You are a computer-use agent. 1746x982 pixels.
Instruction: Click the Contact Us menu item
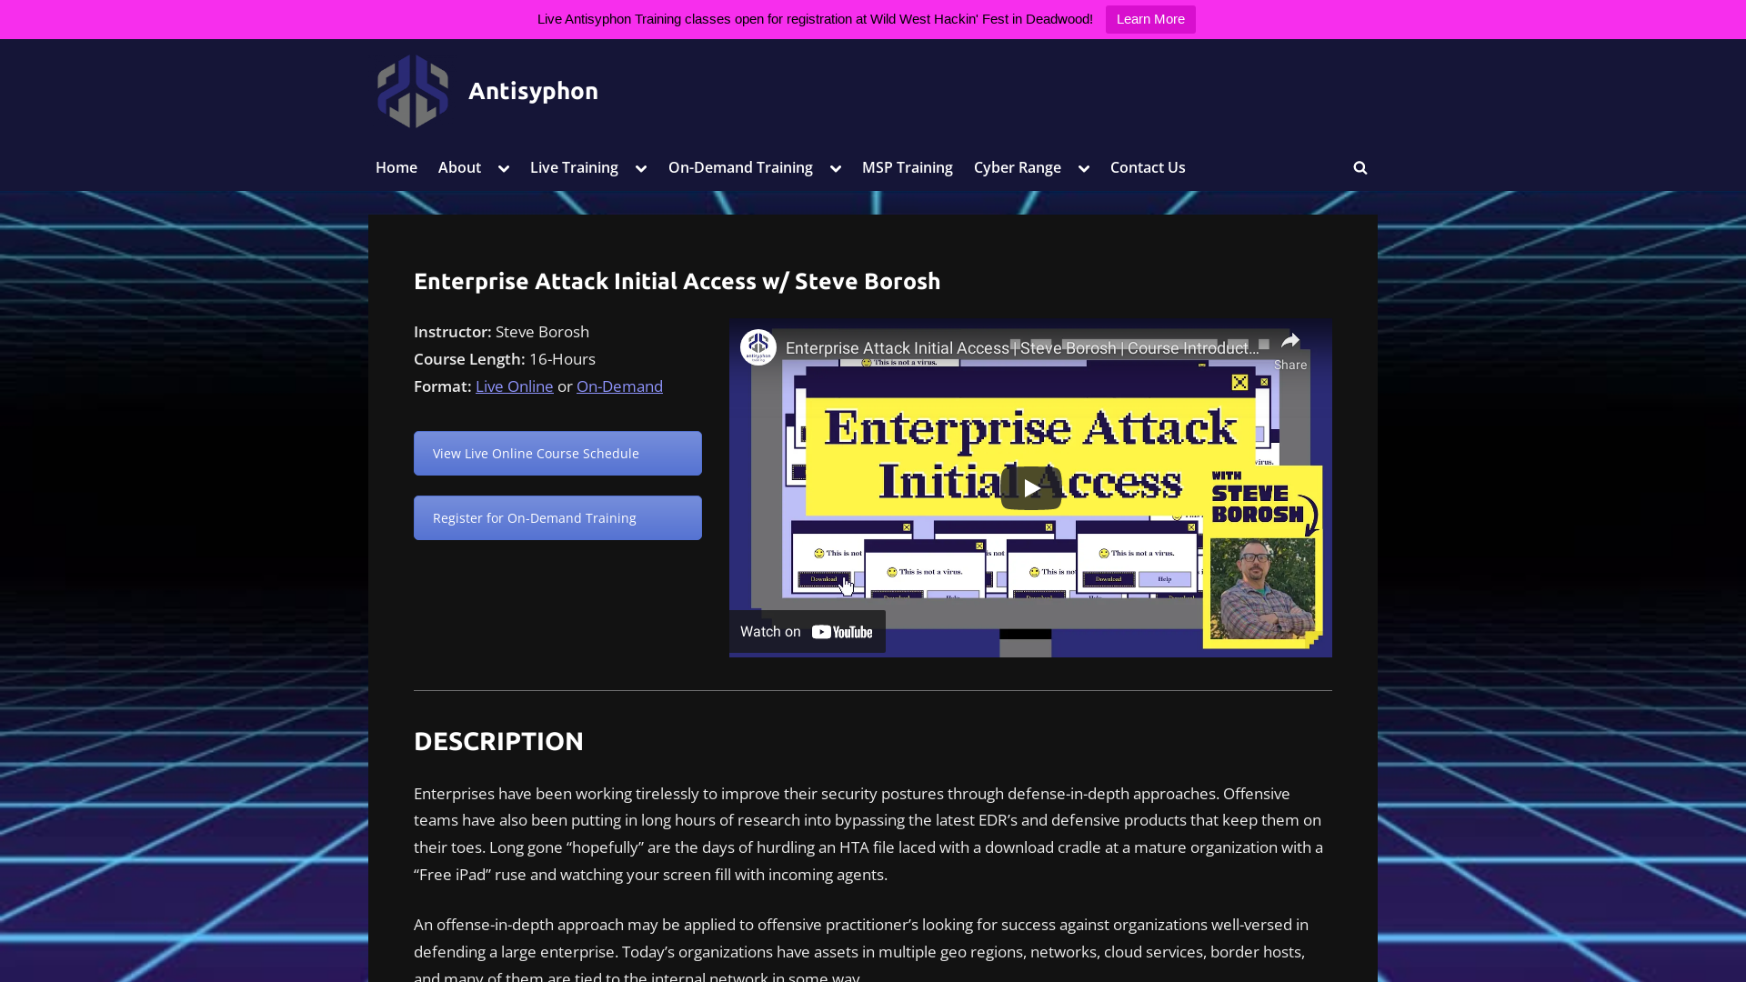coord(1147,168)
